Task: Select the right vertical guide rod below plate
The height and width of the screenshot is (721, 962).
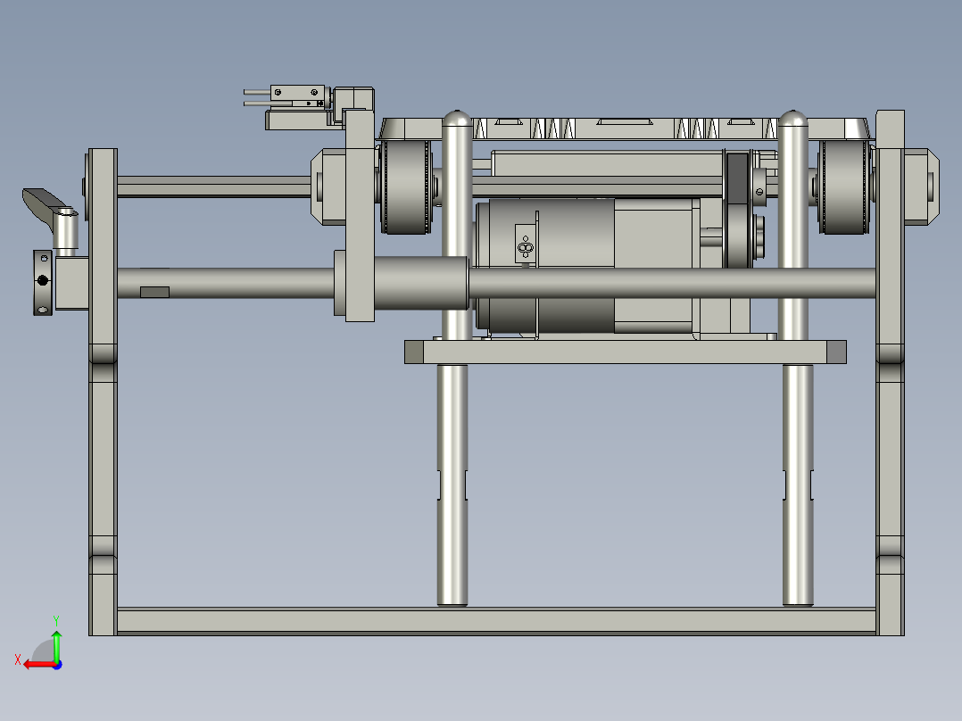Action: pyautogui.click(x=798, y=485)
